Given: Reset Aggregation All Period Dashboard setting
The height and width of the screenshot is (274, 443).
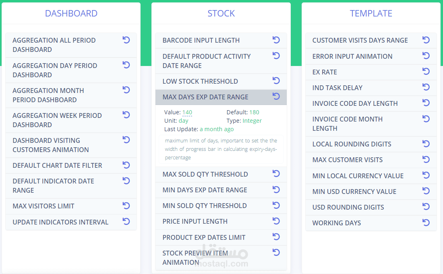Looking at the screenshot, I should (x=126, y=40).
